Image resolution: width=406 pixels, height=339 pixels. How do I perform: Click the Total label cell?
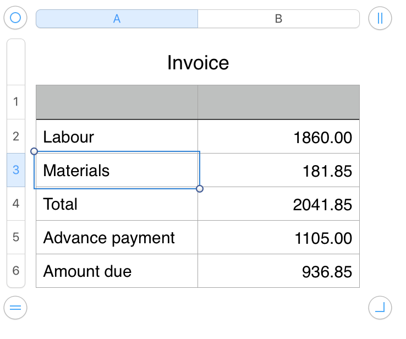tap(117, 204)
